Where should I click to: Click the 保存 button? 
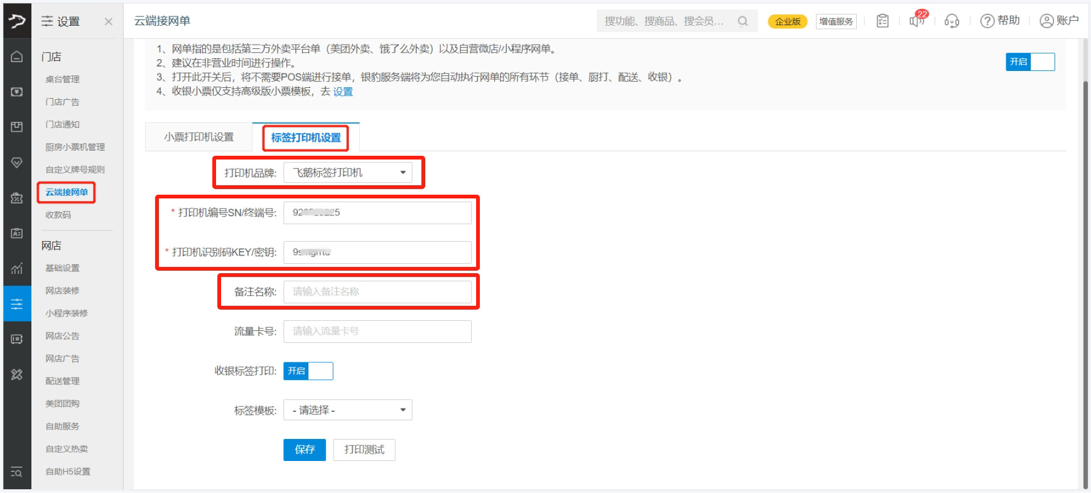305,450
